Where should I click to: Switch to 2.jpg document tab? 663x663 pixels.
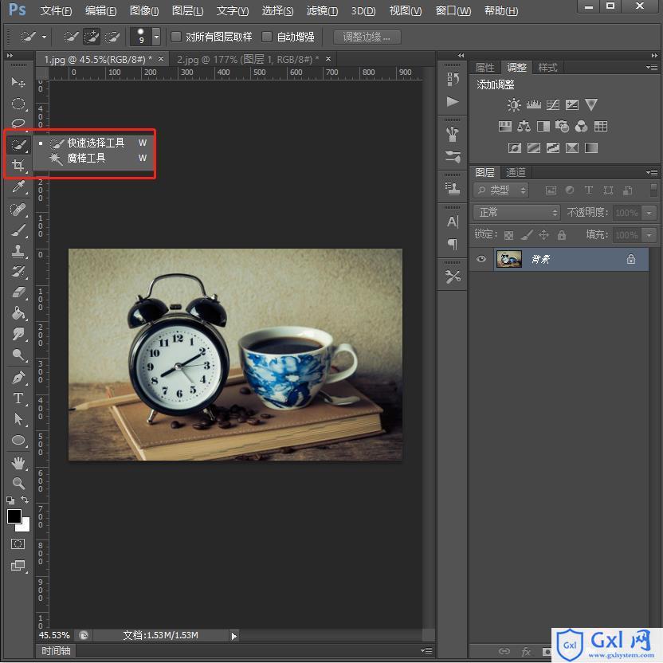247,59
